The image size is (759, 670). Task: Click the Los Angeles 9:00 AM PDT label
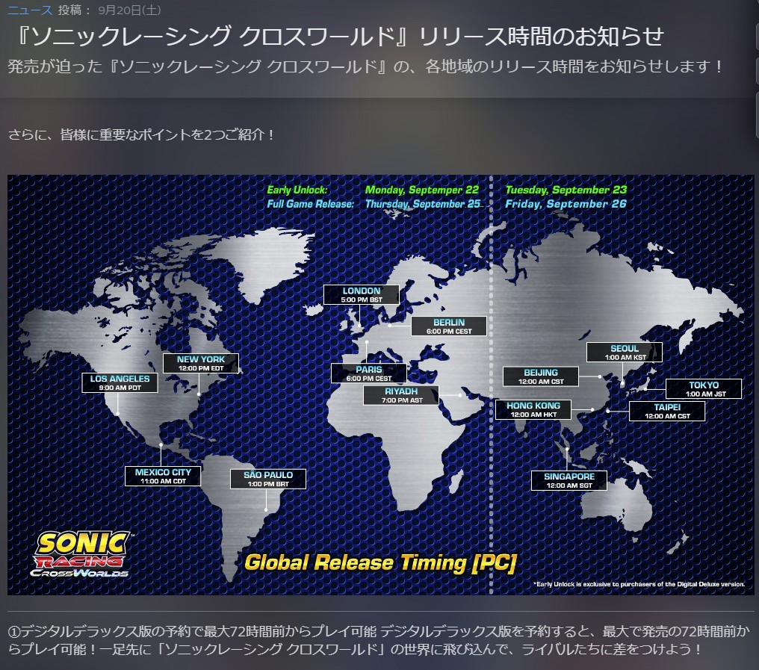click(x=120, y=383)
